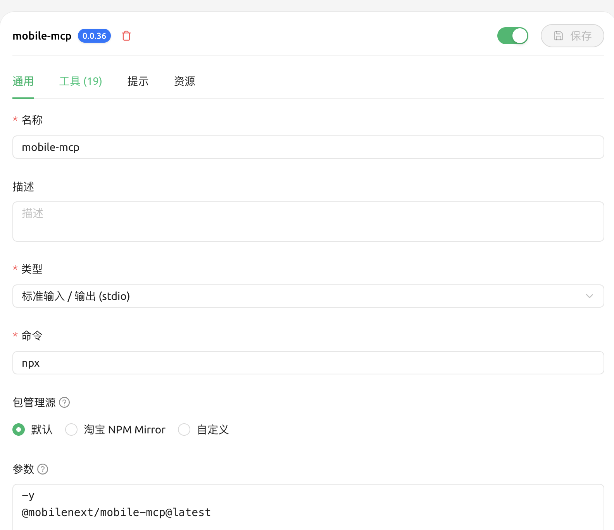
Task: Toggle the mobile-mcp server enable switch
Action: tap(512, 36)
